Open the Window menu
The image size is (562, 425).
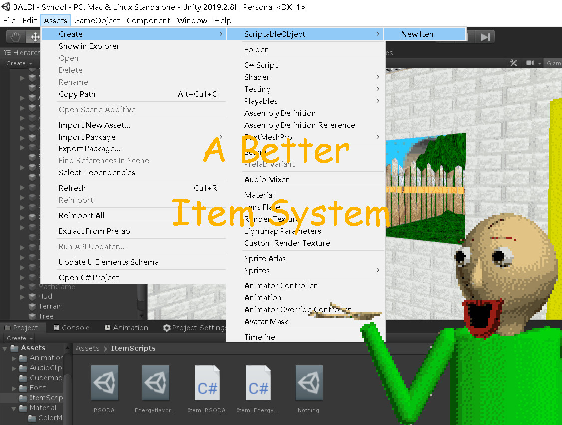[192, 20]
